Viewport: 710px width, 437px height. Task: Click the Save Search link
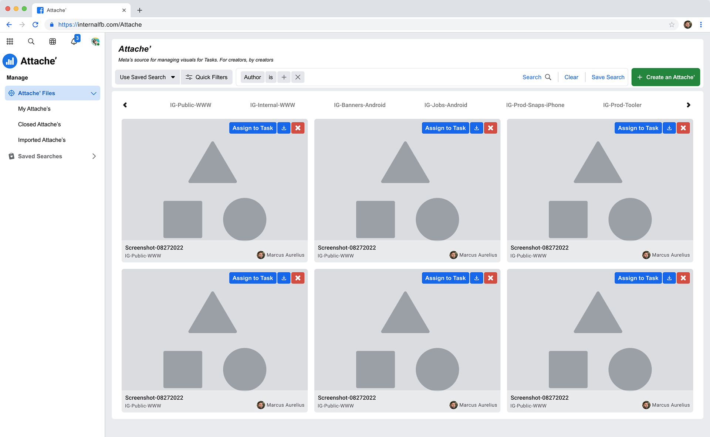608,77
